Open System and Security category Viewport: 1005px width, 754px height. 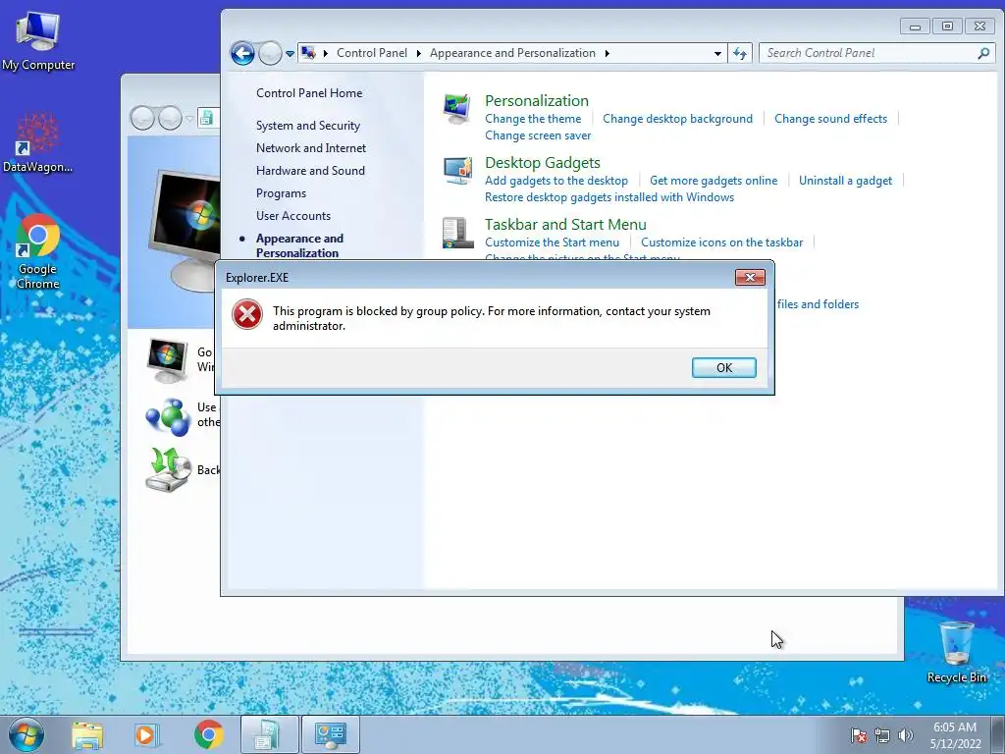307,126
